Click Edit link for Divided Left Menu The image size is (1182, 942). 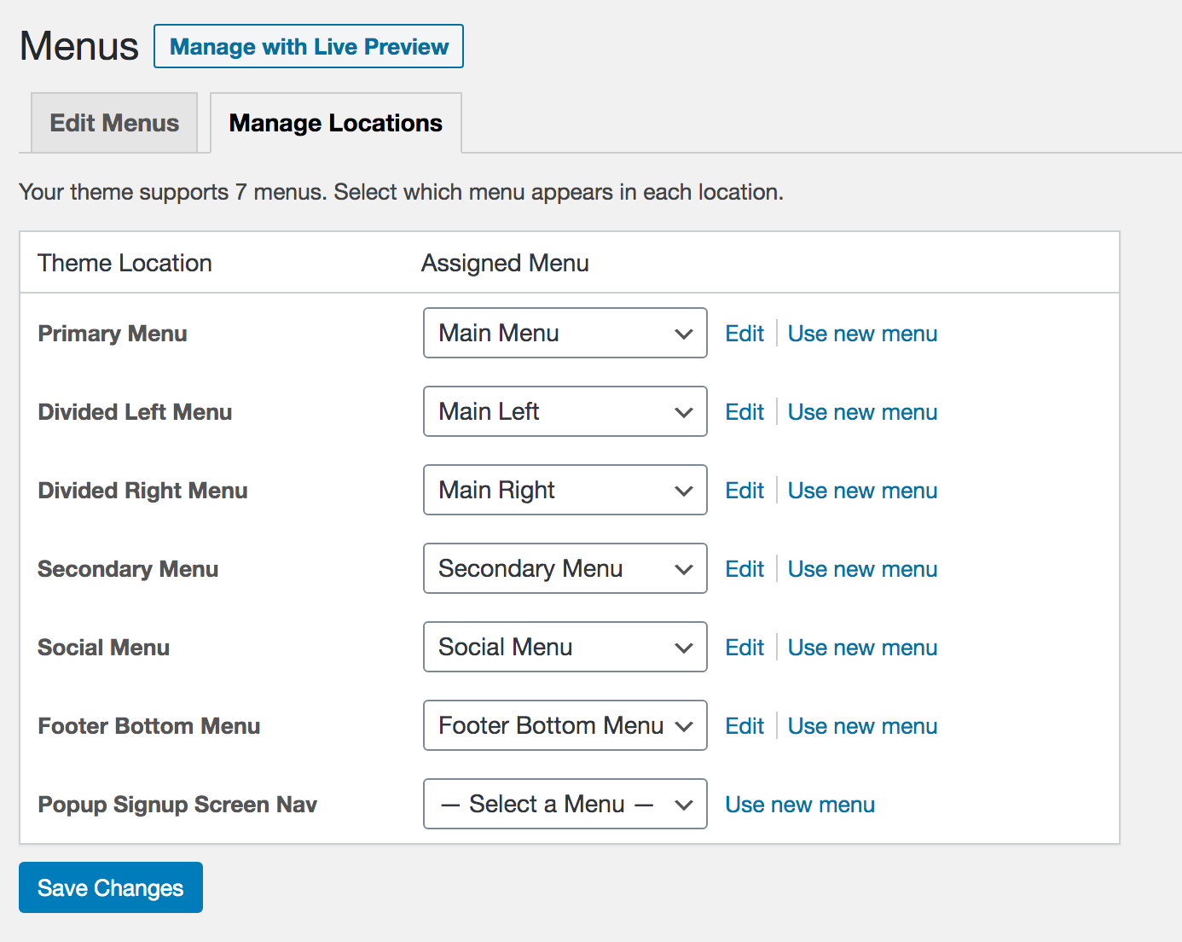tap(744, 412)
